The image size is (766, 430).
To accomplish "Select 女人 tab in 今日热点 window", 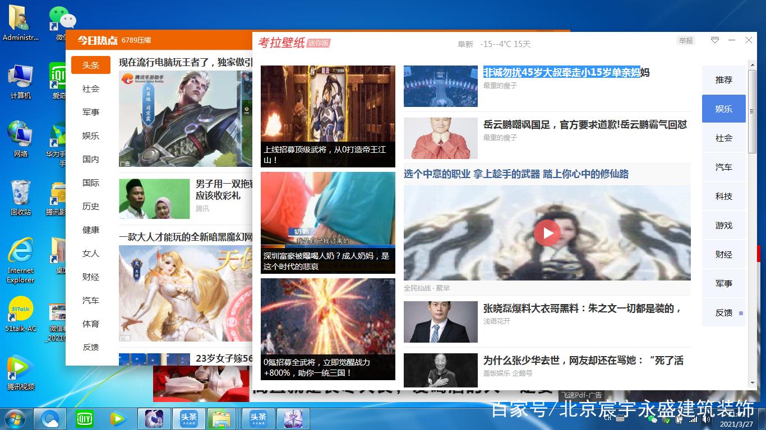I will pos(91,253).
